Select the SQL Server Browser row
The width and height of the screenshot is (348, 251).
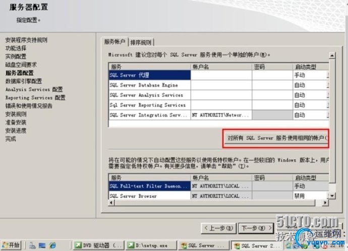[150, 196]
